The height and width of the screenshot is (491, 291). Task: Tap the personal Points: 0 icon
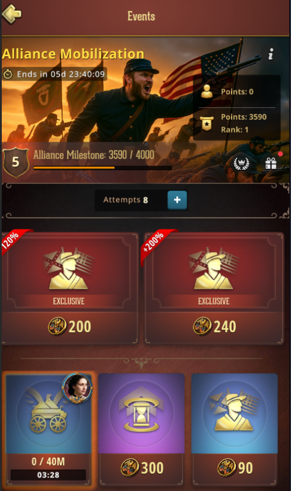click(207, 91)
